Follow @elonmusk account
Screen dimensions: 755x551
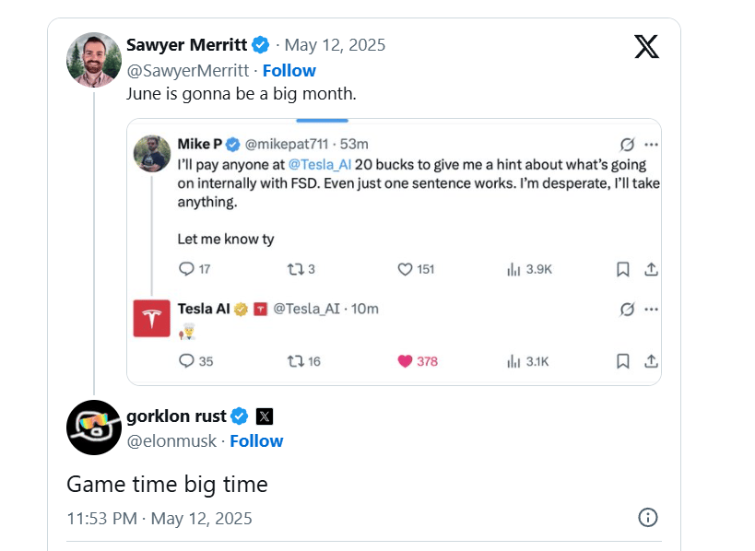pos(256,440)
